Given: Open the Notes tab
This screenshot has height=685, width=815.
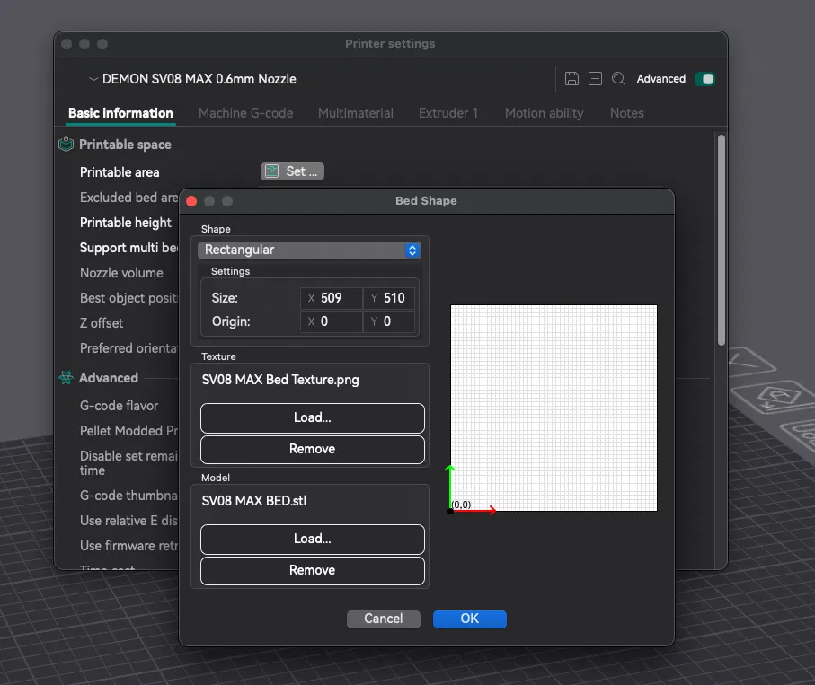Looking at the screenshot, I should (x=627, y=113).
